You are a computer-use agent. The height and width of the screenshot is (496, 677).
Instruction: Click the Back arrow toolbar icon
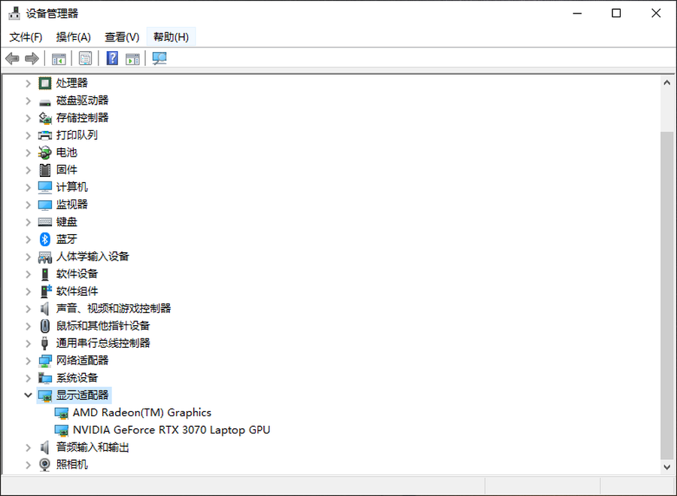tap(12, 58)
